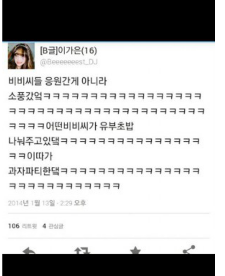Tap the row made entirely of ㅋ
This screenshot has width=225, height=276.
click(107, 111)
